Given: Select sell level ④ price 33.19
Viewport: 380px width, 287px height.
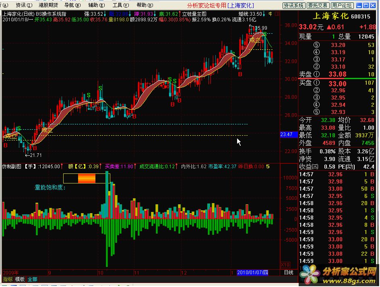Looking at the screenshot, I should [x=338, y=53].
